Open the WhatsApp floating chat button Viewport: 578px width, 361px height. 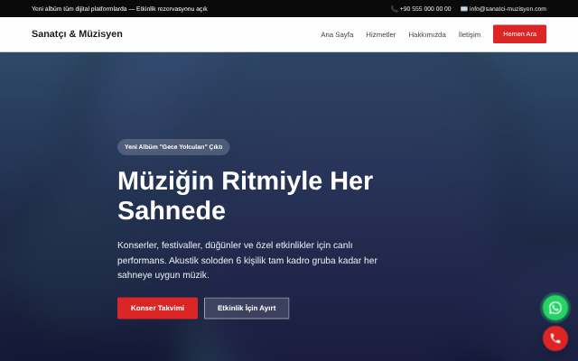[x=555, y=308]
